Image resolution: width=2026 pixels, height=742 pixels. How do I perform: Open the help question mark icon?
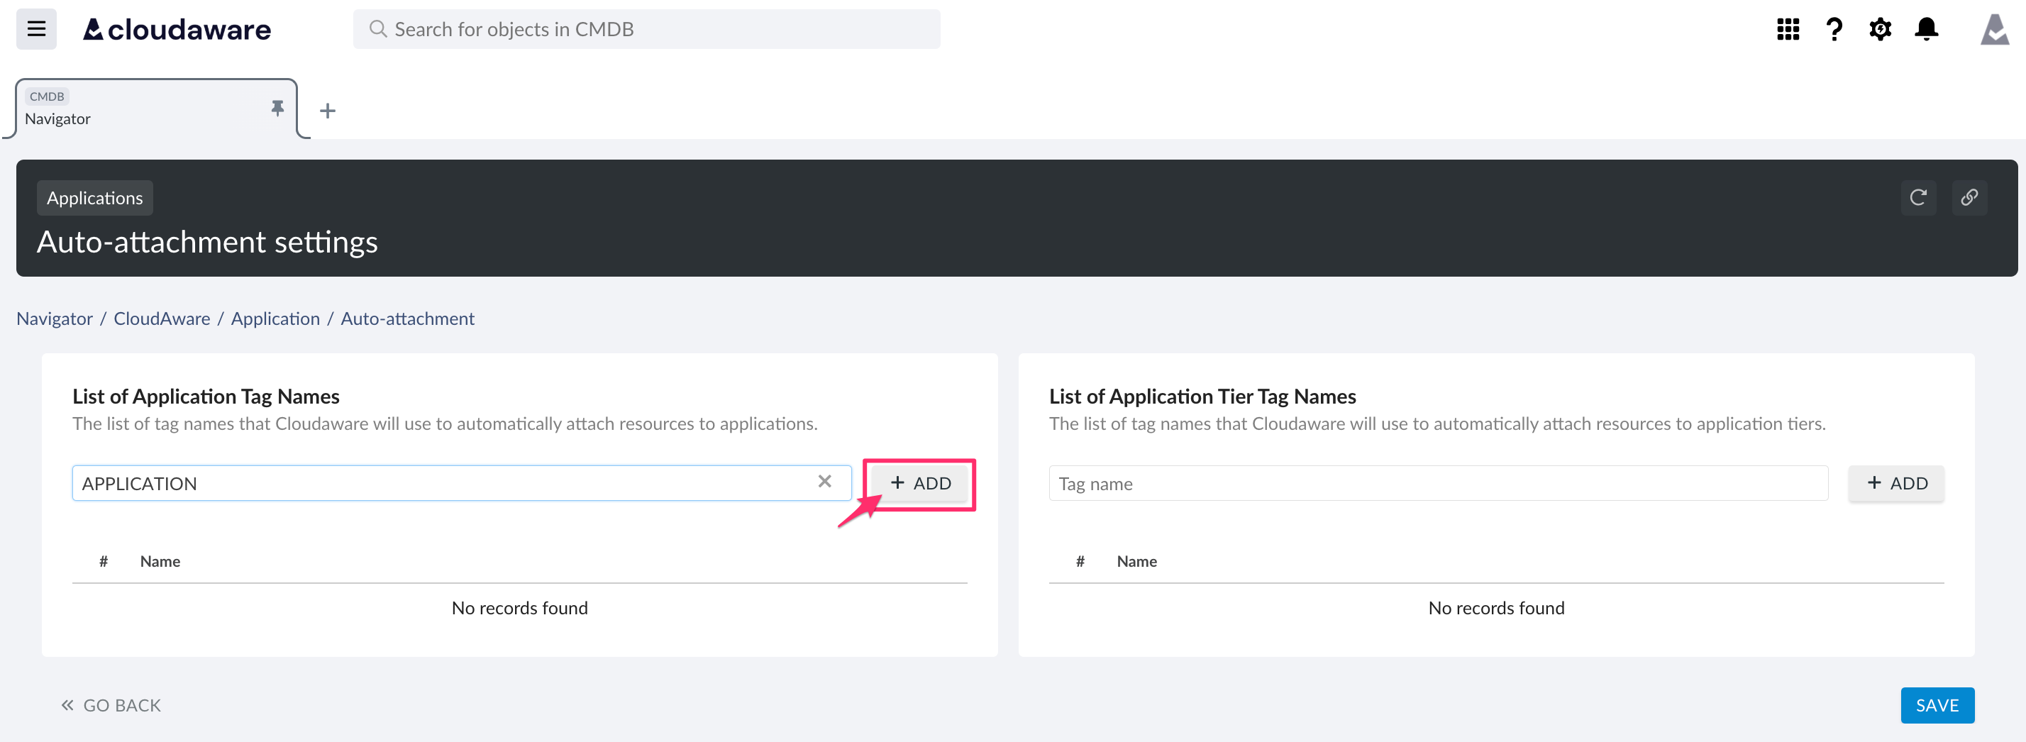[1833, 29]
